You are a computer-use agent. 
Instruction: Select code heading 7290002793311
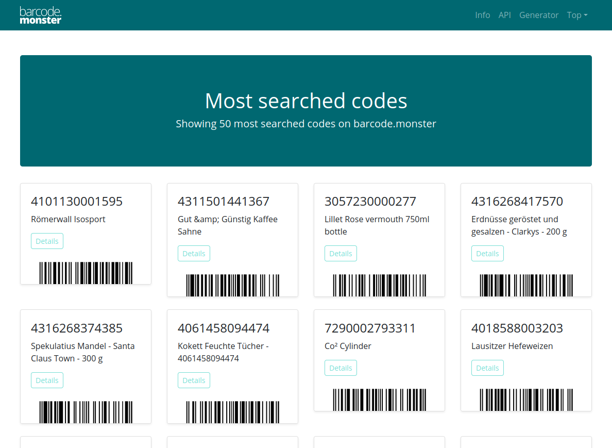point(370,328)
